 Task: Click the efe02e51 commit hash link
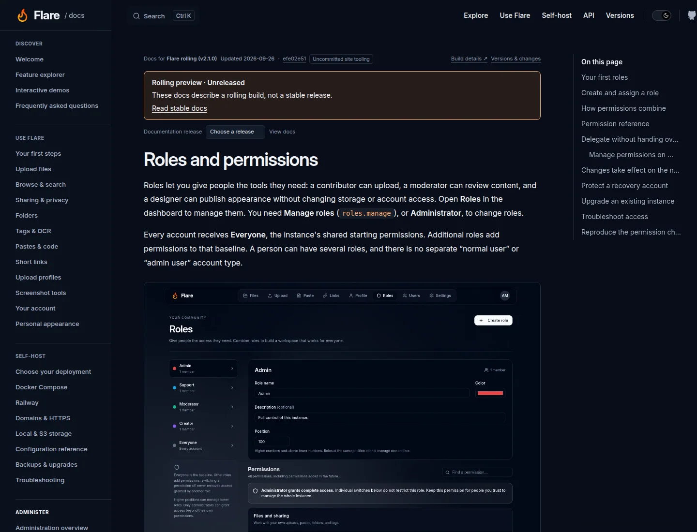click(x=294, y=59)
